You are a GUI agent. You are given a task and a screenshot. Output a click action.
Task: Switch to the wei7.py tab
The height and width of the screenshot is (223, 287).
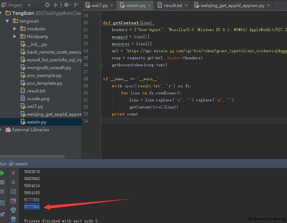[99, 6]
